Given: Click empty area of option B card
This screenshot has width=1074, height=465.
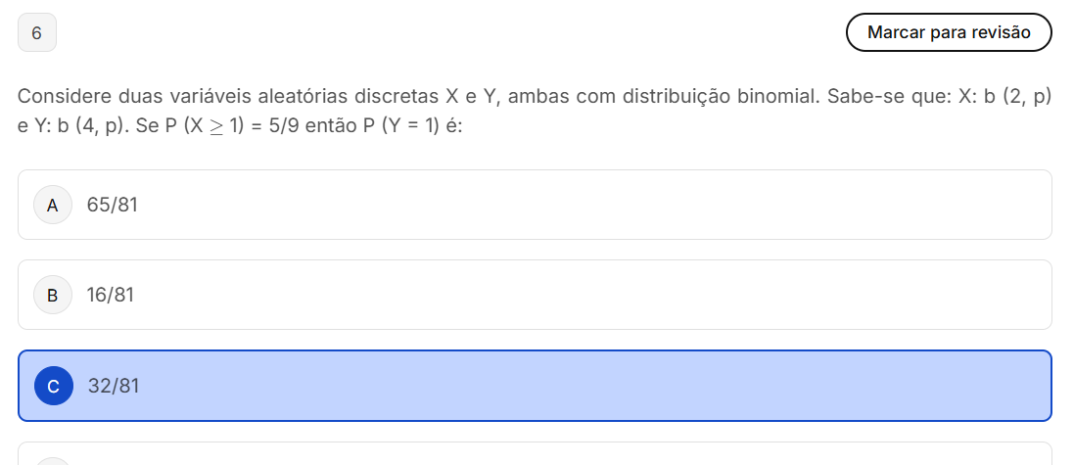Looking at the screenshot, I should (587, 295).
